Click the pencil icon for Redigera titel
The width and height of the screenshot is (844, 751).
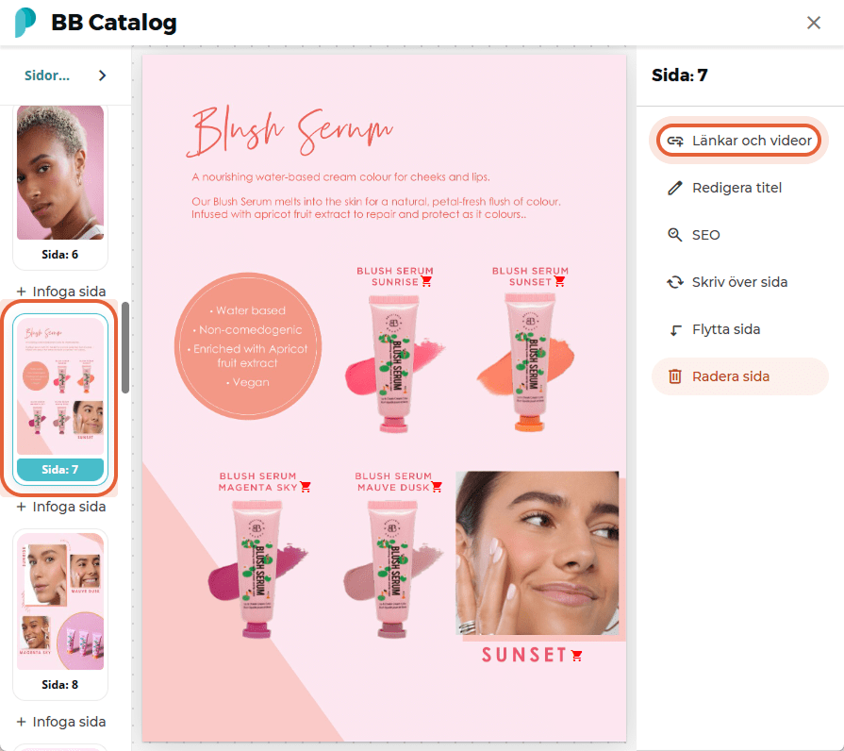pos(675,188)
